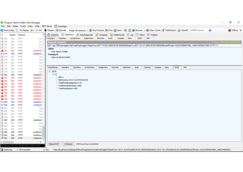Screen dimensions: 243x172
Task: Open Find sessions tool
Action: point(109,30)
